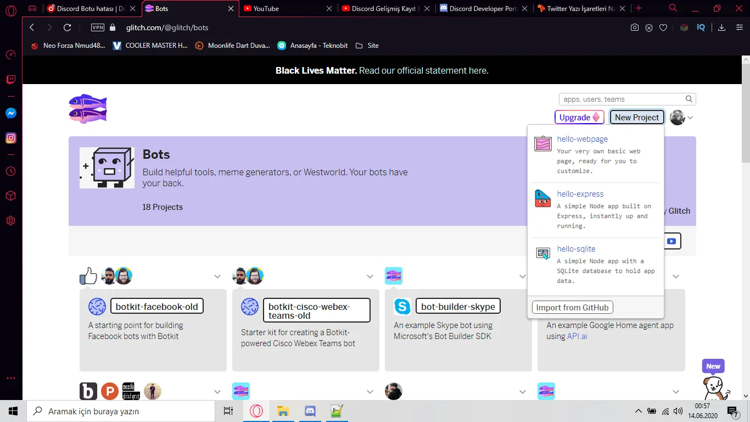
Task: Click the Upgrade button
Action: (x=579, y=117)
